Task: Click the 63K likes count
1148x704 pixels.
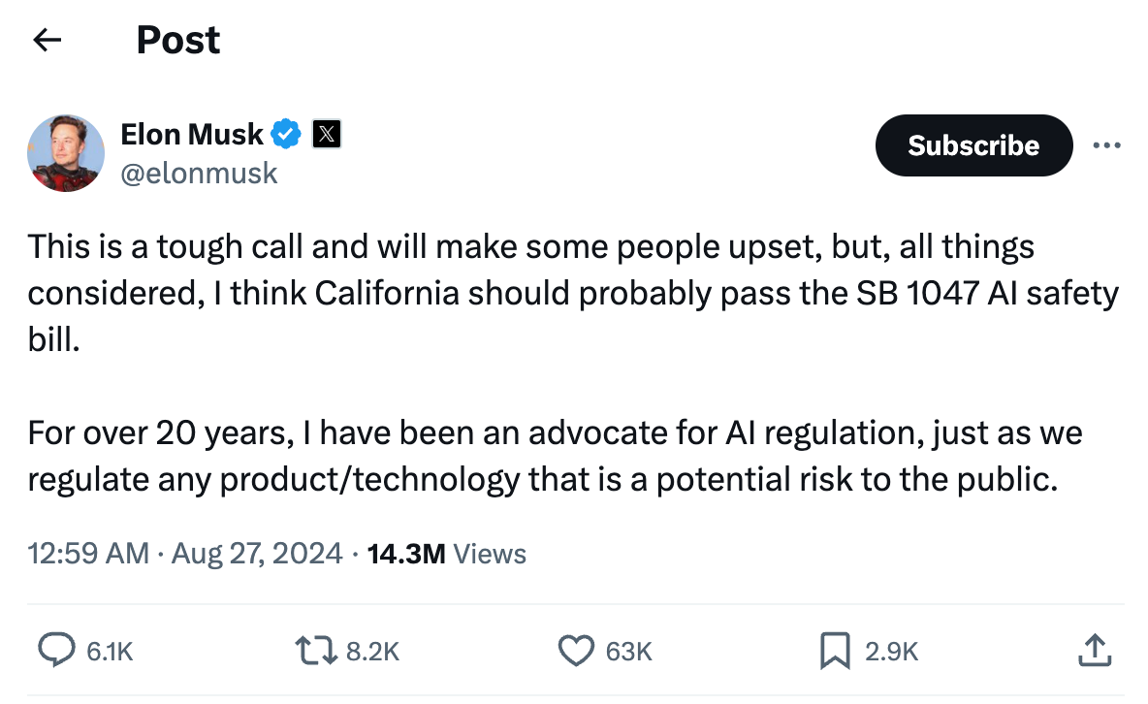Action: point(629,652)
